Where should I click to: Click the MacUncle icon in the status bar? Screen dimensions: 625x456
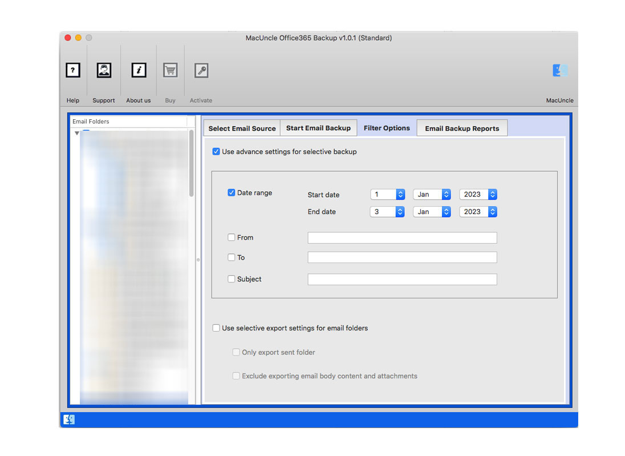(x=70, y=419)
